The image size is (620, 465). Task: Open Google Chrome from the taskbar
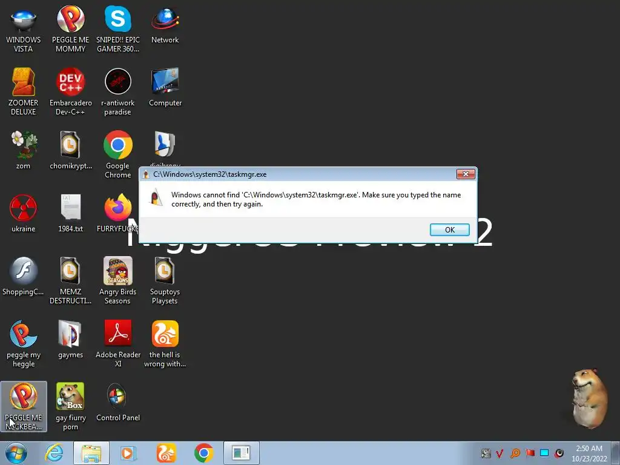(x=203, y=453)
